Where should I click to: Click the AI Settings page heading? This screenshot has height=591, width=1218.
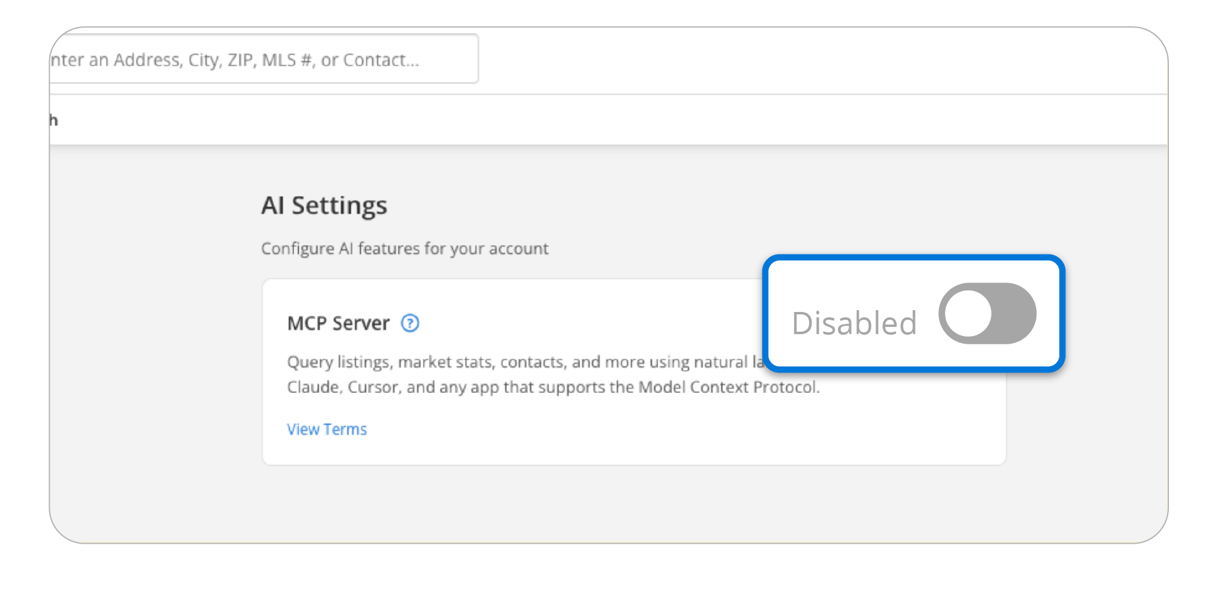coord(324,205)
